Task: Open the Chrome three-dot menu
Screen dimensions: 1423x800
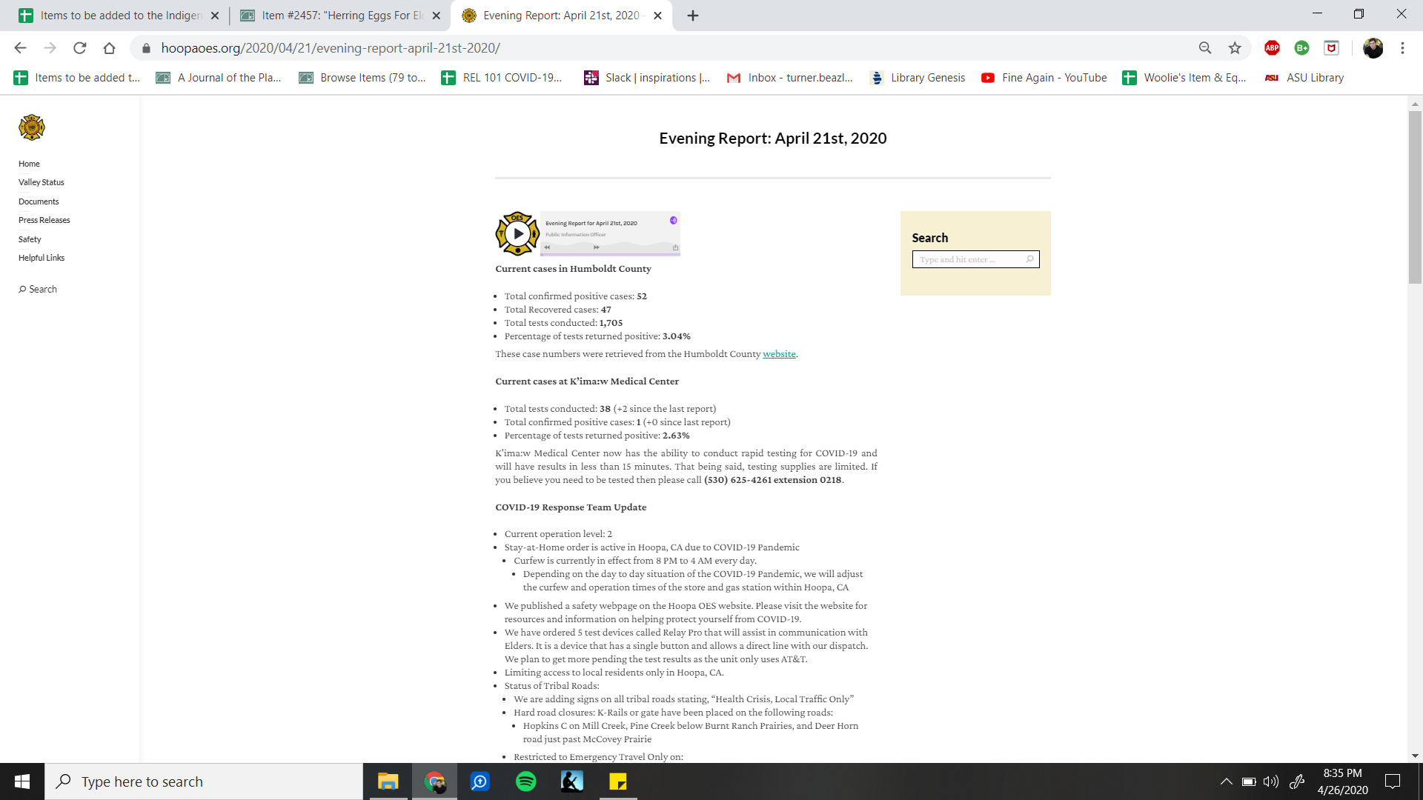Action: (1402, 48)
